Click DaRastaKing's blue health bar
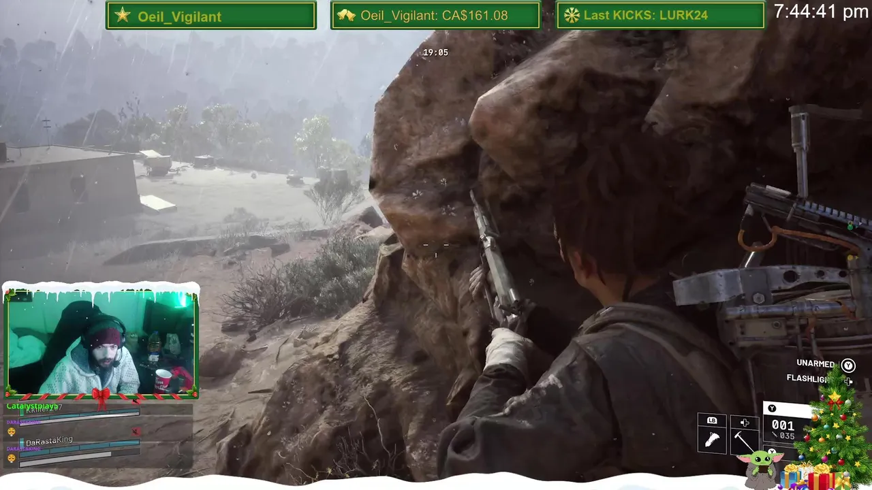Viewport: 872px width, 490px height. [80, 449]
